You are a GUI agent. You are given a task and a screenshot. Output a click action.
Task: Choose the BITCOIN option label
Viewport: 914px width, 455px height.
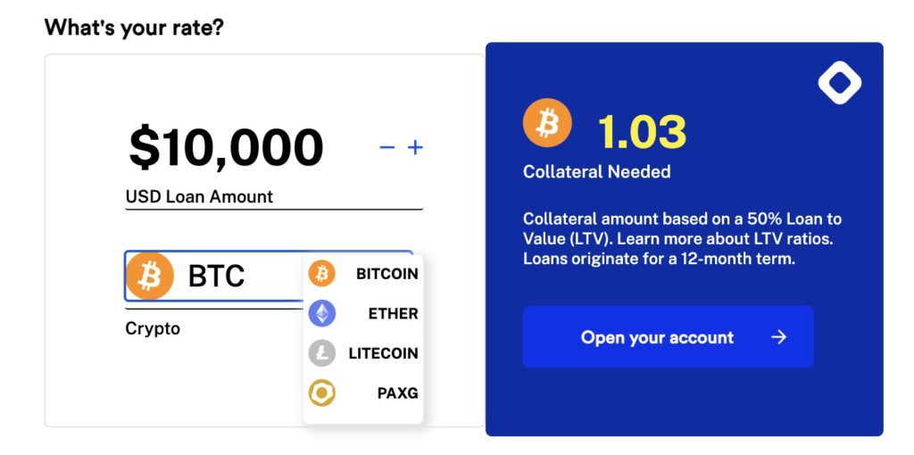pos(386,274)
